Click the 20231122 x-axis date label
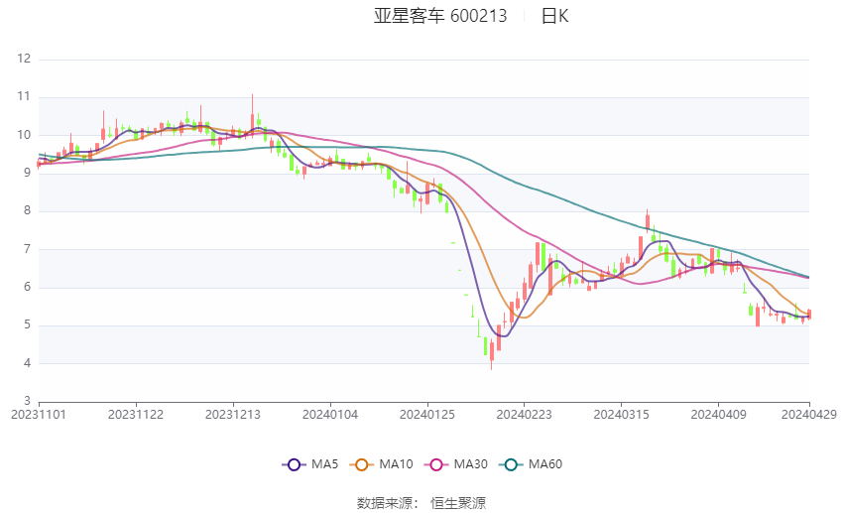 (136, 415)
